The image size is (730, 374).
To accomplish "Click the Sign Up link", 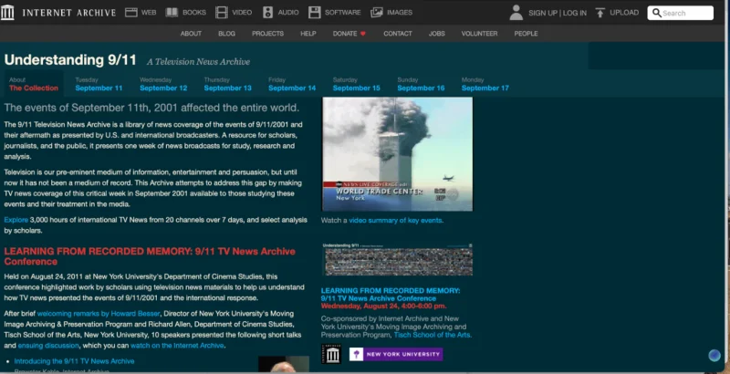I will [543, 13].
